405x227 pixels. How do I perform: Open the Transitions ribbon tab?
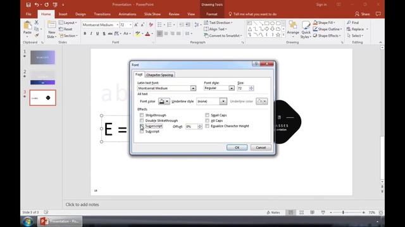103,14
